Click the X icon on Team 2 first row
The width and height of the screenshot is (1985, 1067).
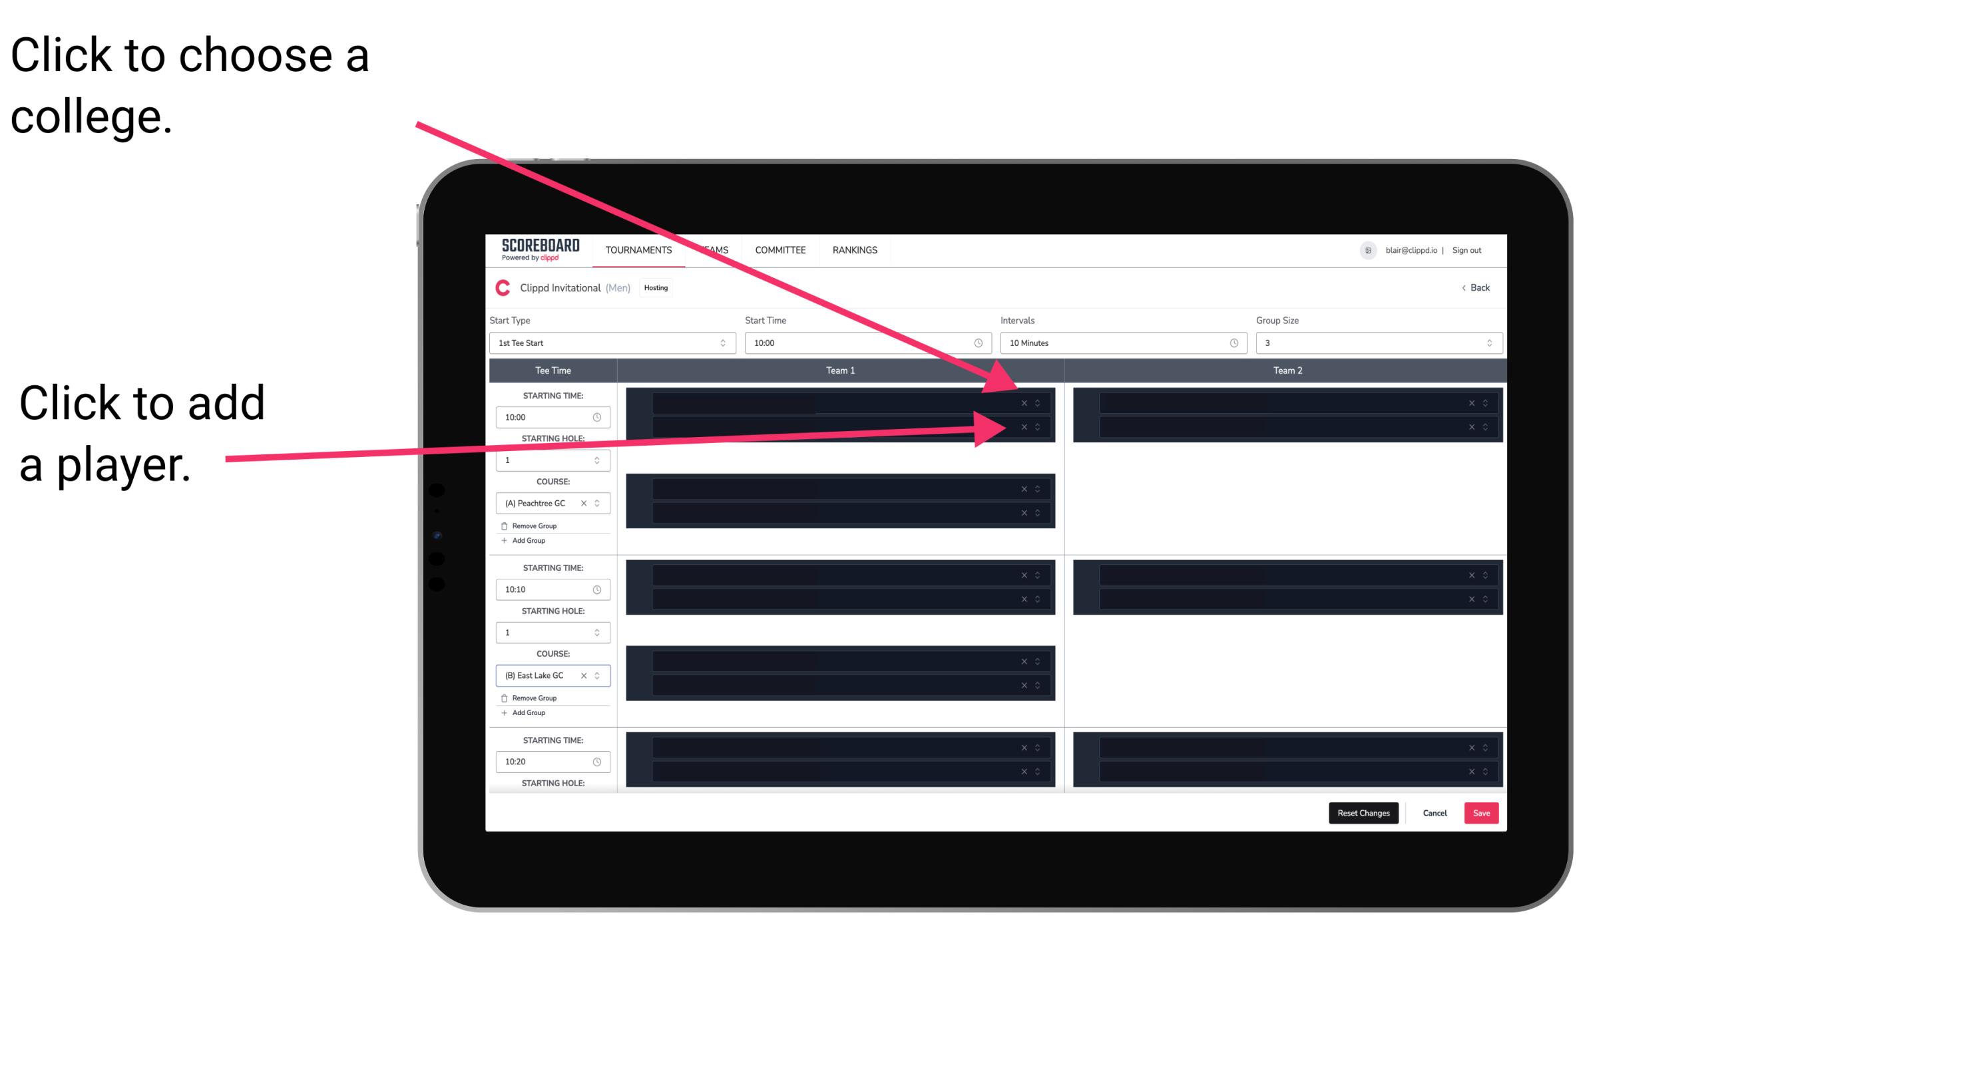(x=1470, y=403)
